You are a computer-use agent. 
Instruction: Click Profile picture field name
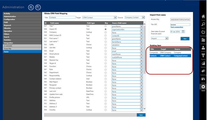click(x=54, y=97)
